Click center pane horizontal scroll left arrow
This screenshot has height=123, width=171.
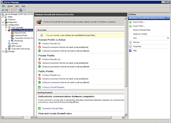click(x=36, y=117)
